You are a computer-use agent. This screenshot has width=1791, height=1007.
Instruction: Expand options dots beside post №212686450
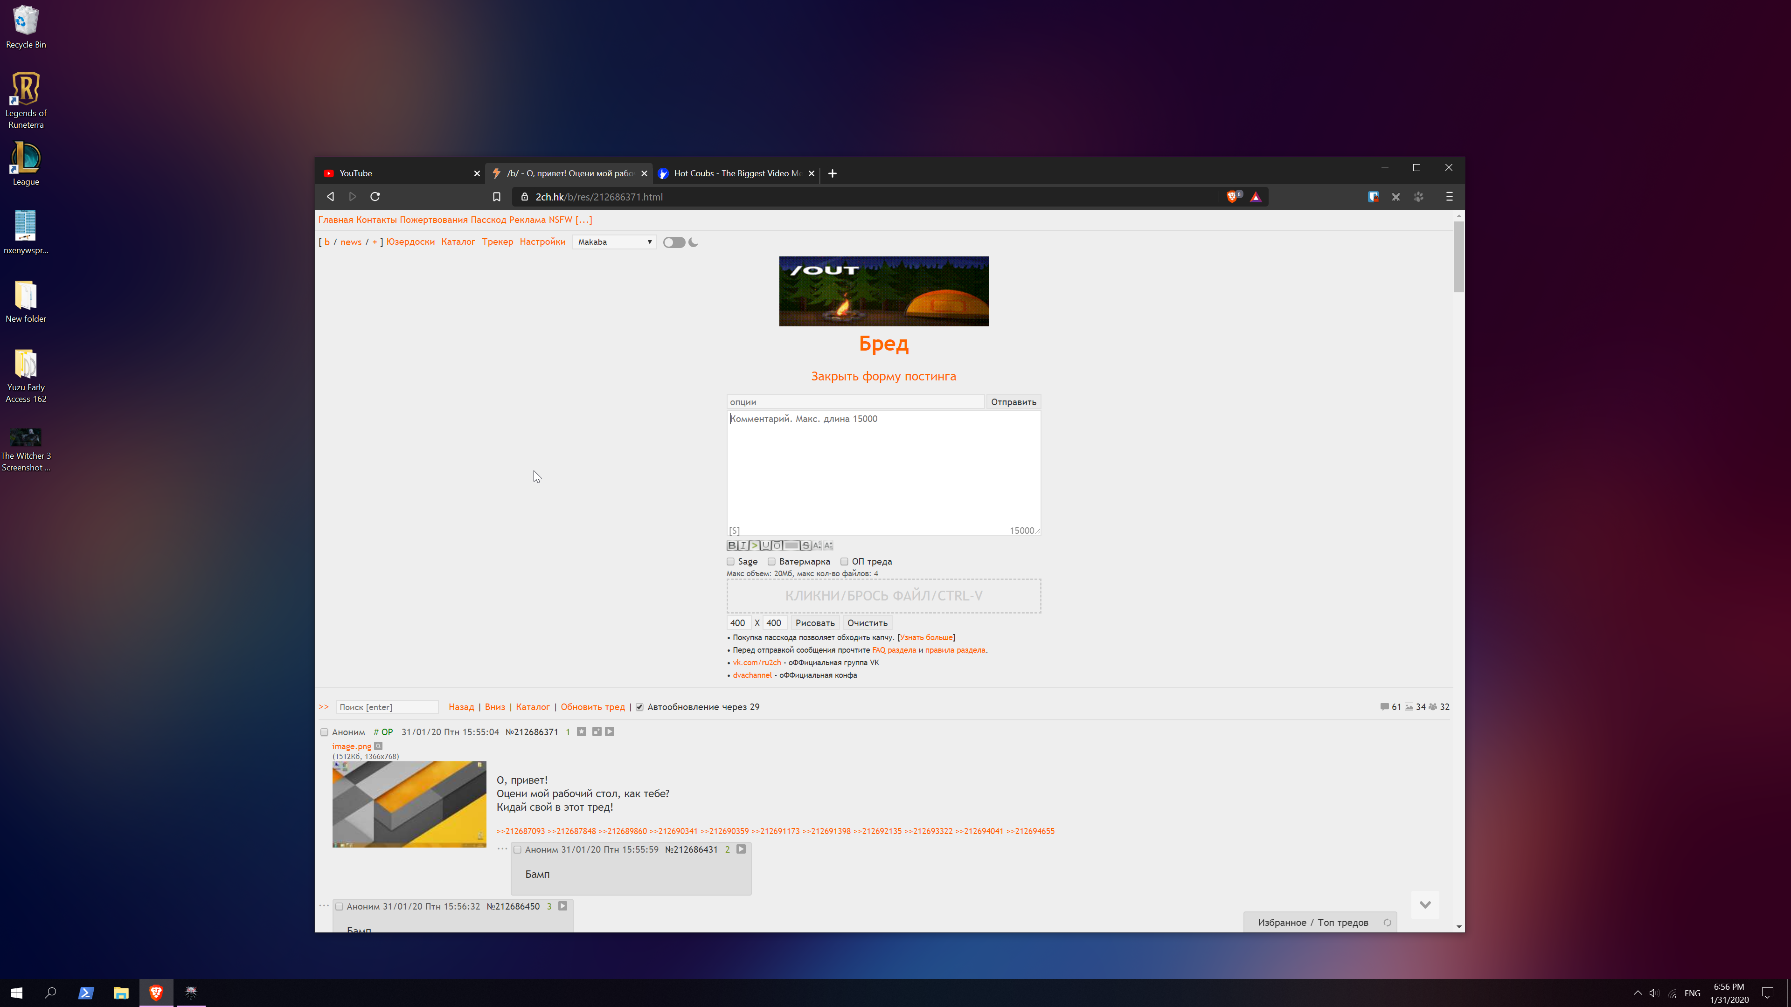324,905
